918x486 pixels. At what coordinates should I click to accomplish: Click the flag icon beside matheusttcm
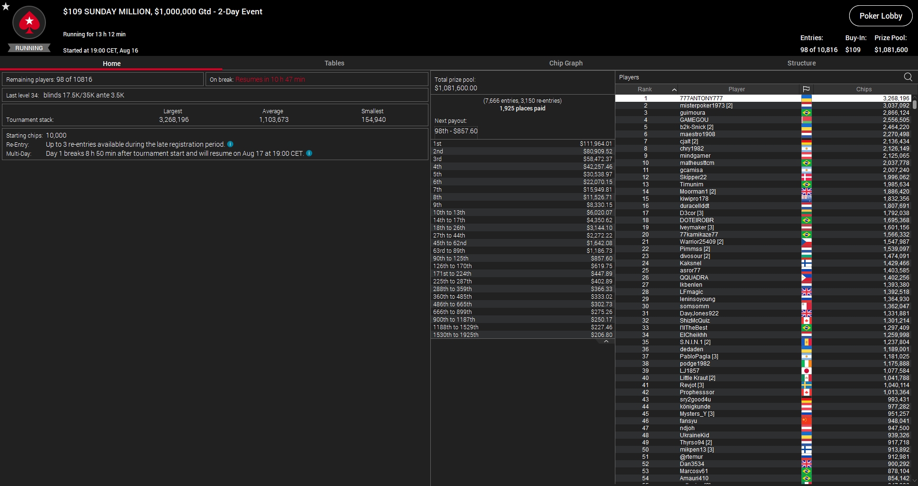click(x=807, y=163)
